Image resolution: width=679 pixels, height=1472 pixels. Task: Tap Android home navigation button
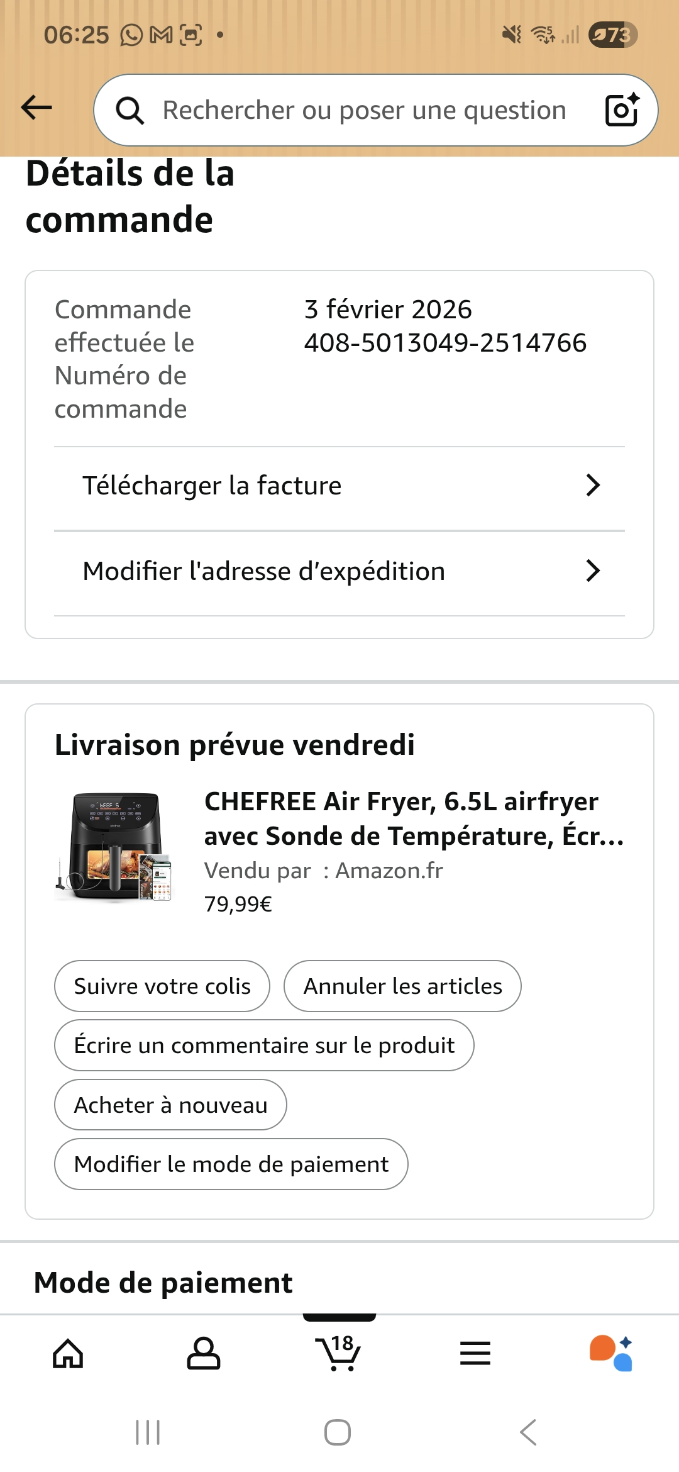(x=338, y=1432)
